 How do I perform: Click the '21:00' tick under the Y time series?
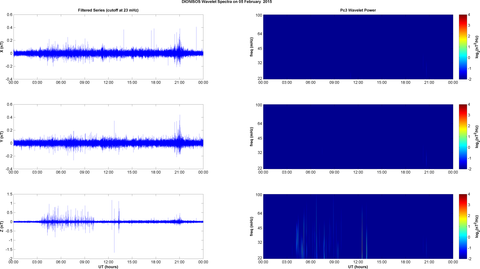tap(179, 172)
